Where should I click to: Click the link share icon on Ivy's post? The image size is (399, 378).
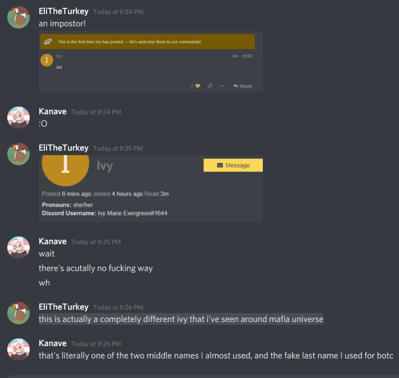[210, 86]
